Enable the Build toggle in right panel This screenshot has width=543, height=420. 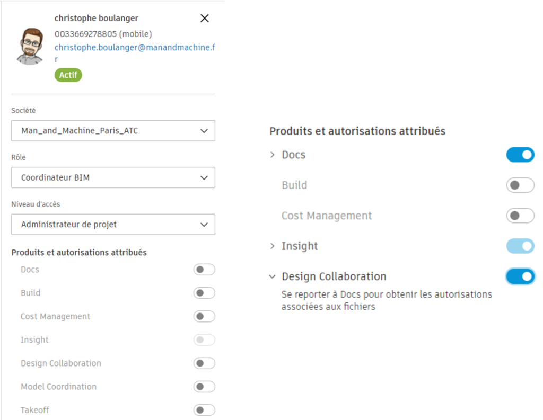tap(520, 185)
